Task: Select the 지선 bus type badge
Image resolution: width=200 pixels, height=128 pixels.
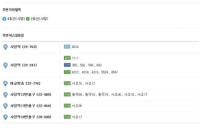Action: pyautogui.click(x=67, y=72)
